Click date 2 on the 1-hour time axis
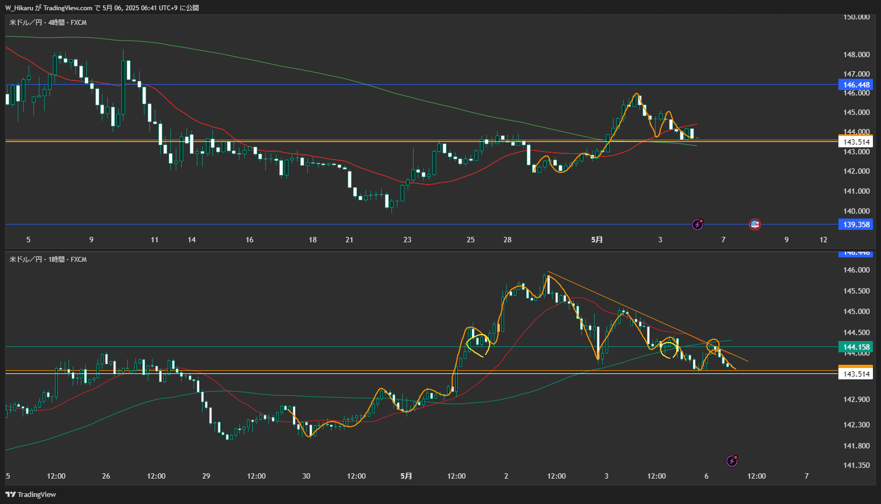Viewport: 881px width, 504px height. click(x=506, y=476)
